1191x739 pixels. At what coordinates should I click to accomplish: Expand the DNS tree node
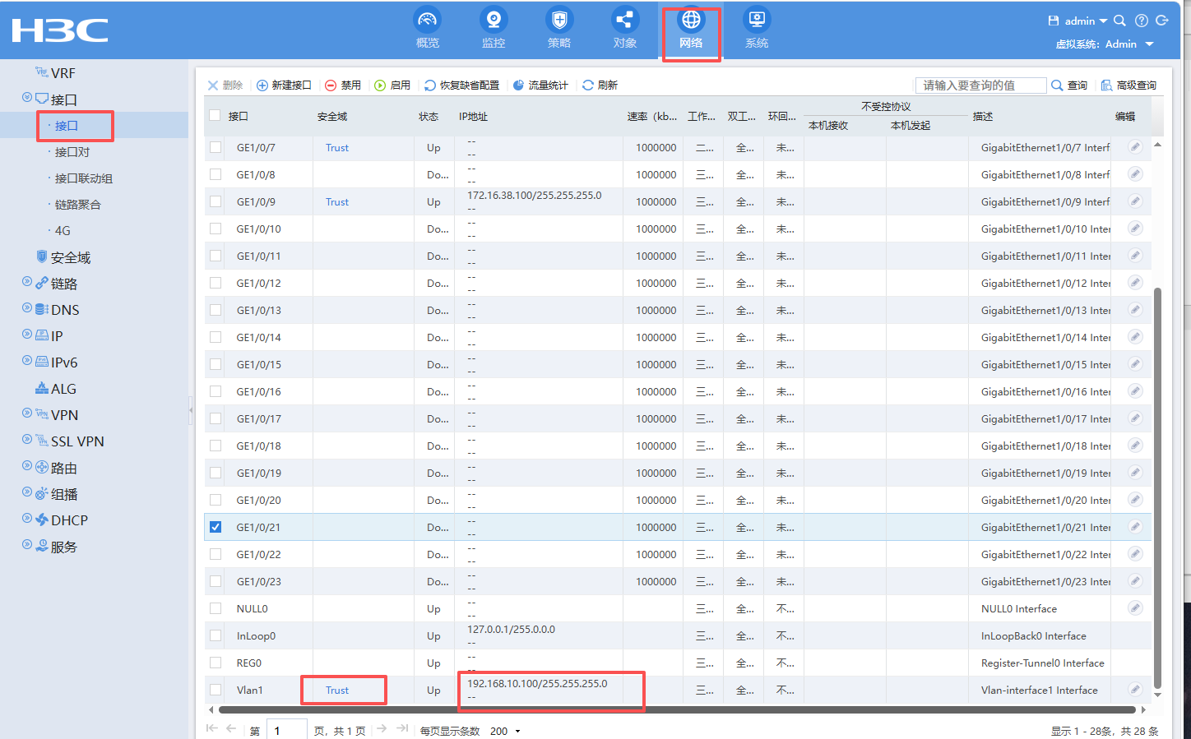(27, 308)
